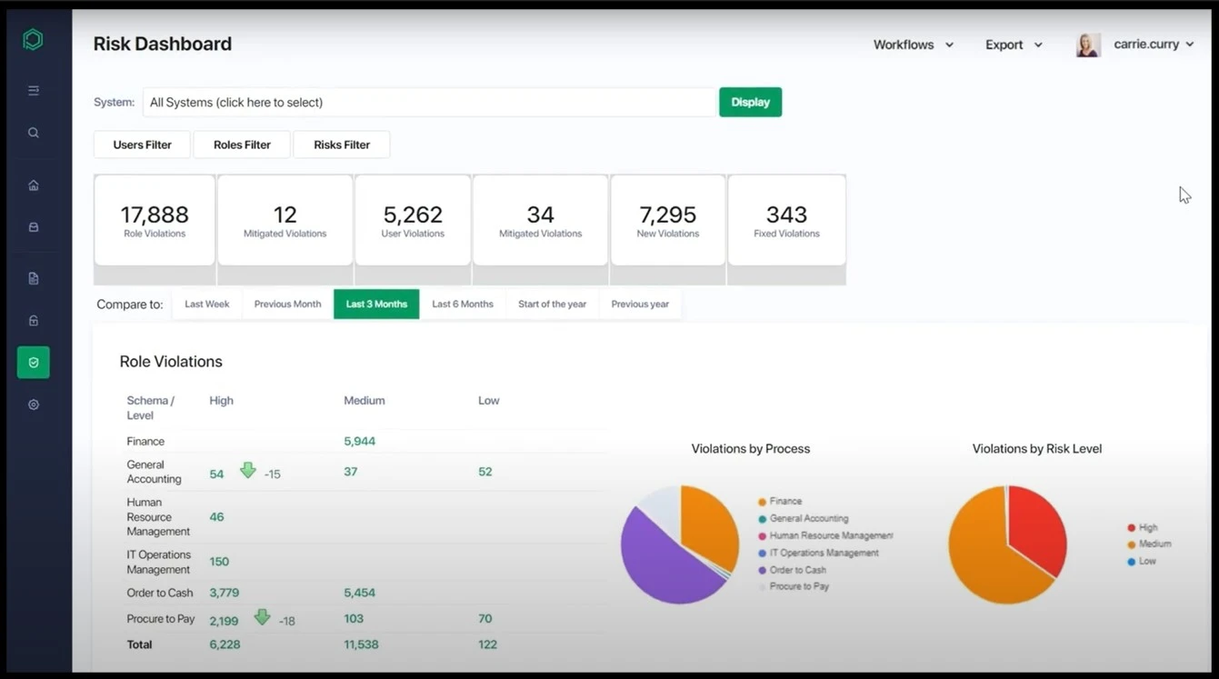Open the hamburger menu icon
The width and height of the screenshot is (1219, 679).
click(x=33, y=90)
